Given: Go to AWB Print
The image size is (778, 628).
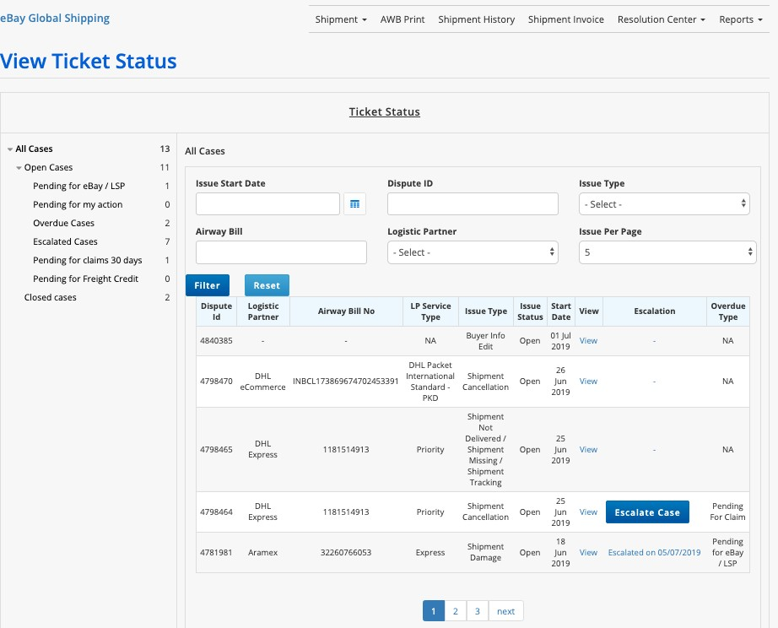Looking at the screenshot, I should click(403, 19).
